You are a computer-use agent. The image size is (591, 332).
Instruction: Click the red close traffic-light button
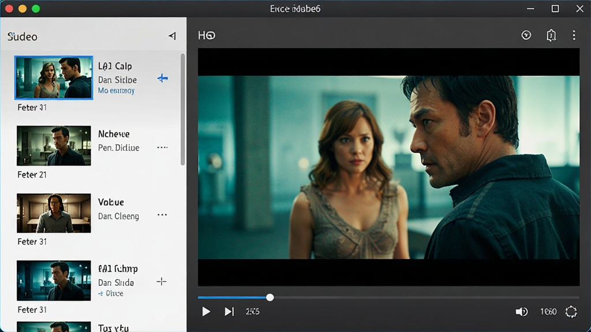point(9,9)
